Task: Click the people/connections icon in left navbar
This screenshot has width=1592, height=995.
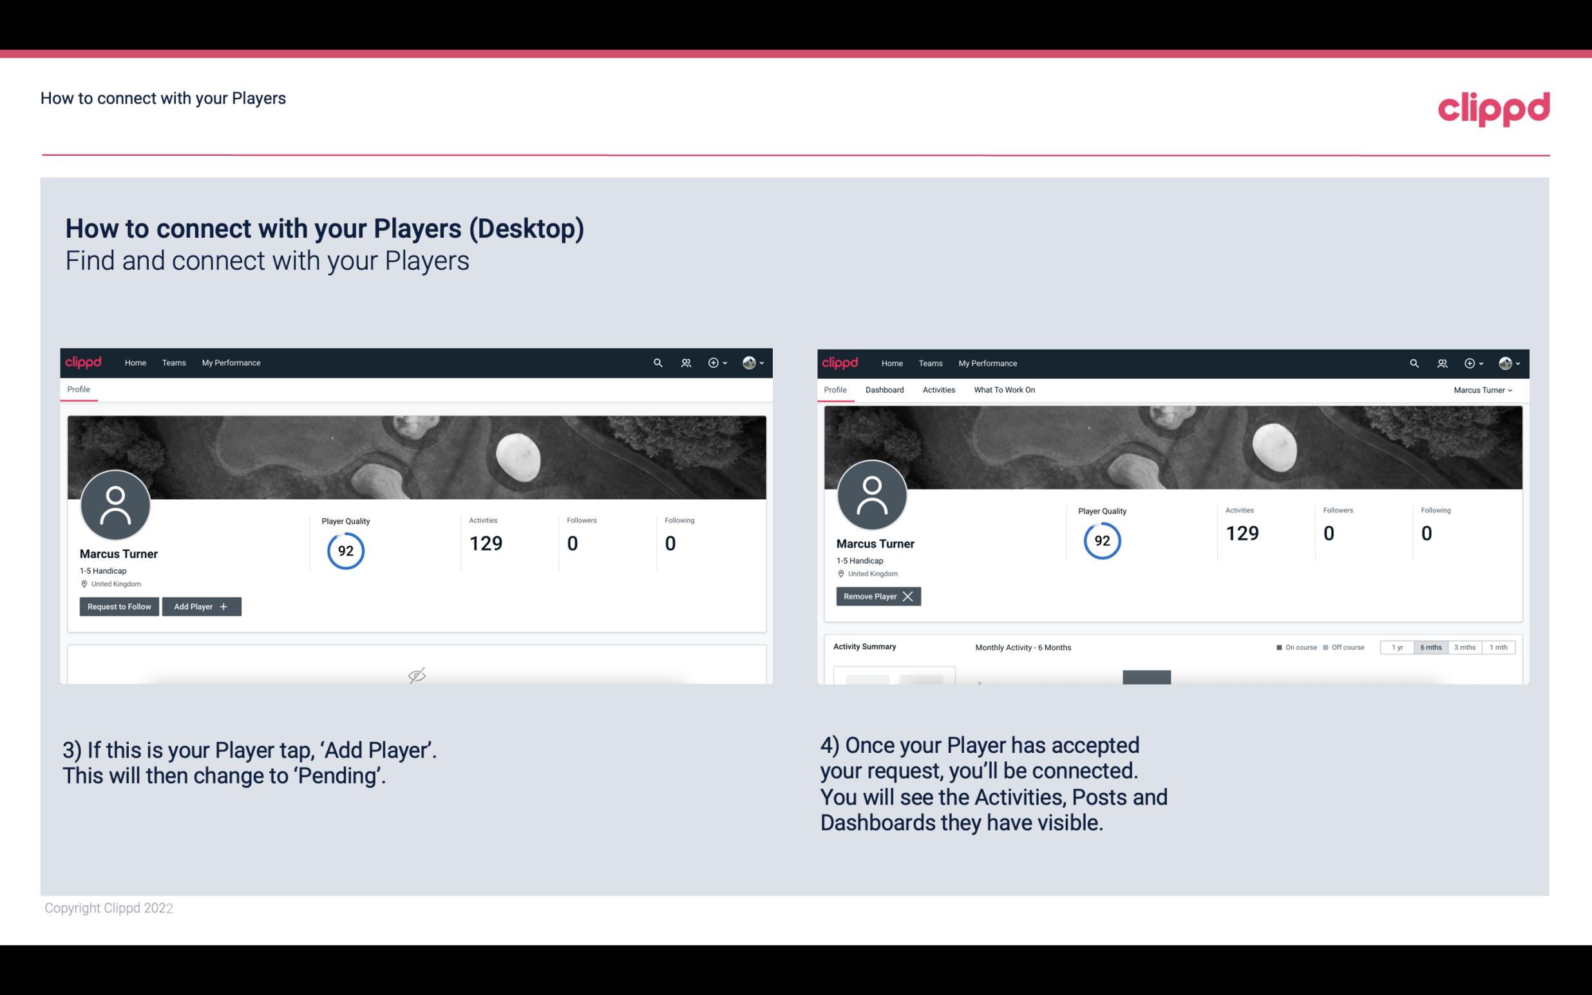Action: [684, 362]
